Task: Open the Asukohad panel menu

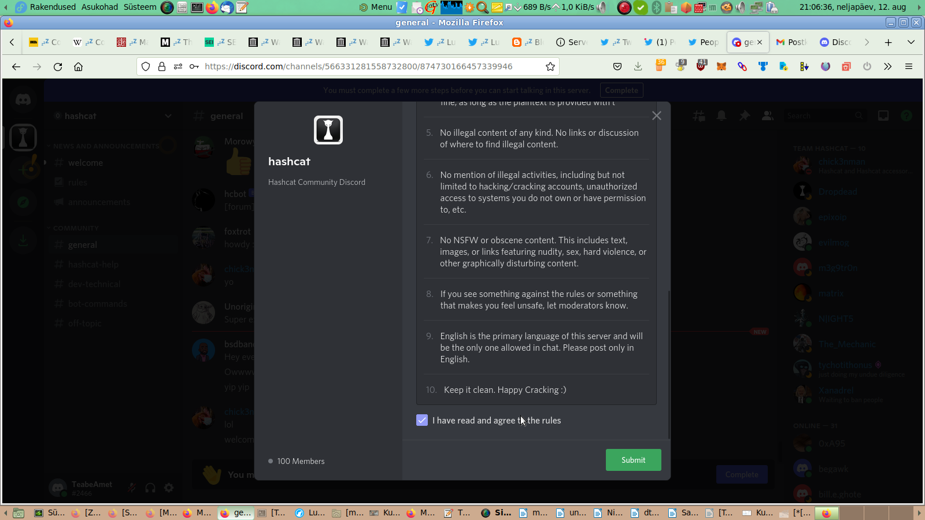Action: [99, 7]
